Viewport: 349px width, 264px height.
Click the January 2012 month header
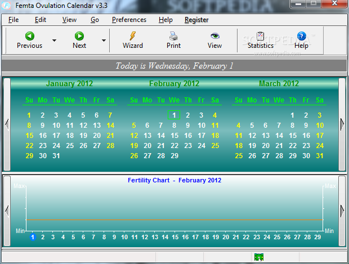pyautogui.click(x=69, y=84)
